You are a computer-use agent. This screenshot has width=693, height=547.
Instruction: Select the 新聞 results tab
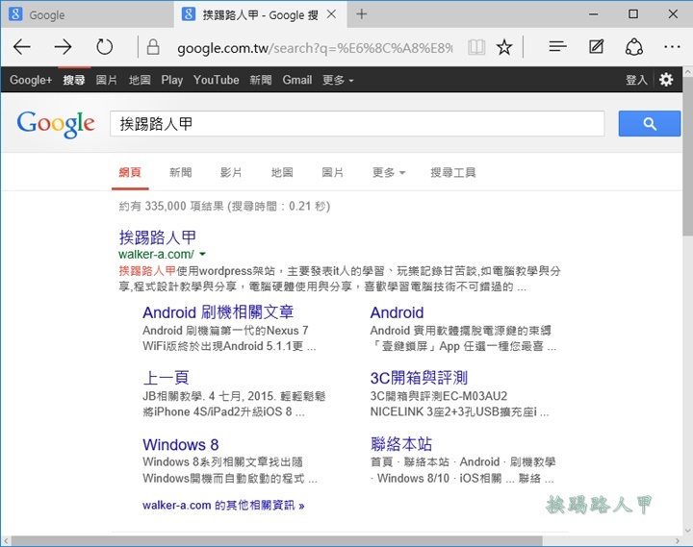pos(181,172)
